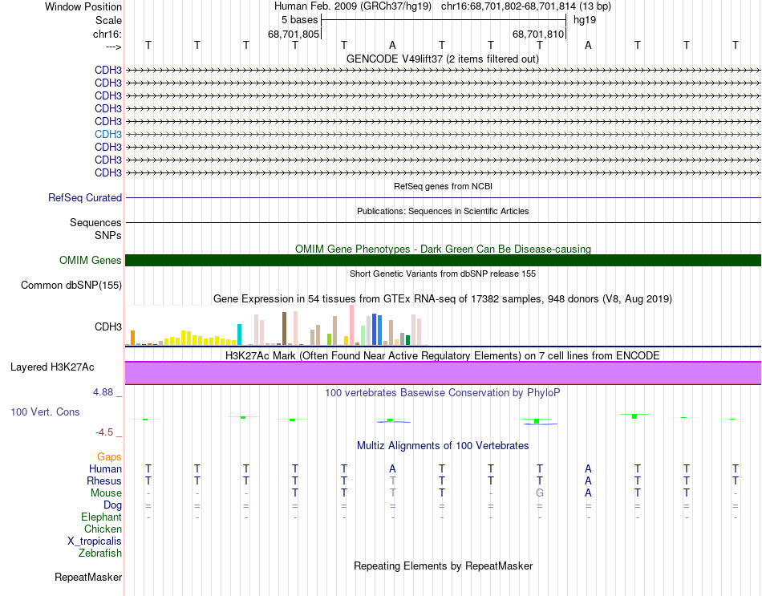
Task: Click the 68,701,805 coordinate marker
Action: click(294, 34)
